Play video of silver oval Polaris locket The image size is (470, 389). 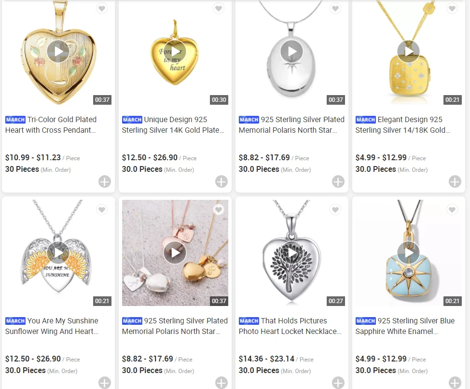click(x=291, y=52)
